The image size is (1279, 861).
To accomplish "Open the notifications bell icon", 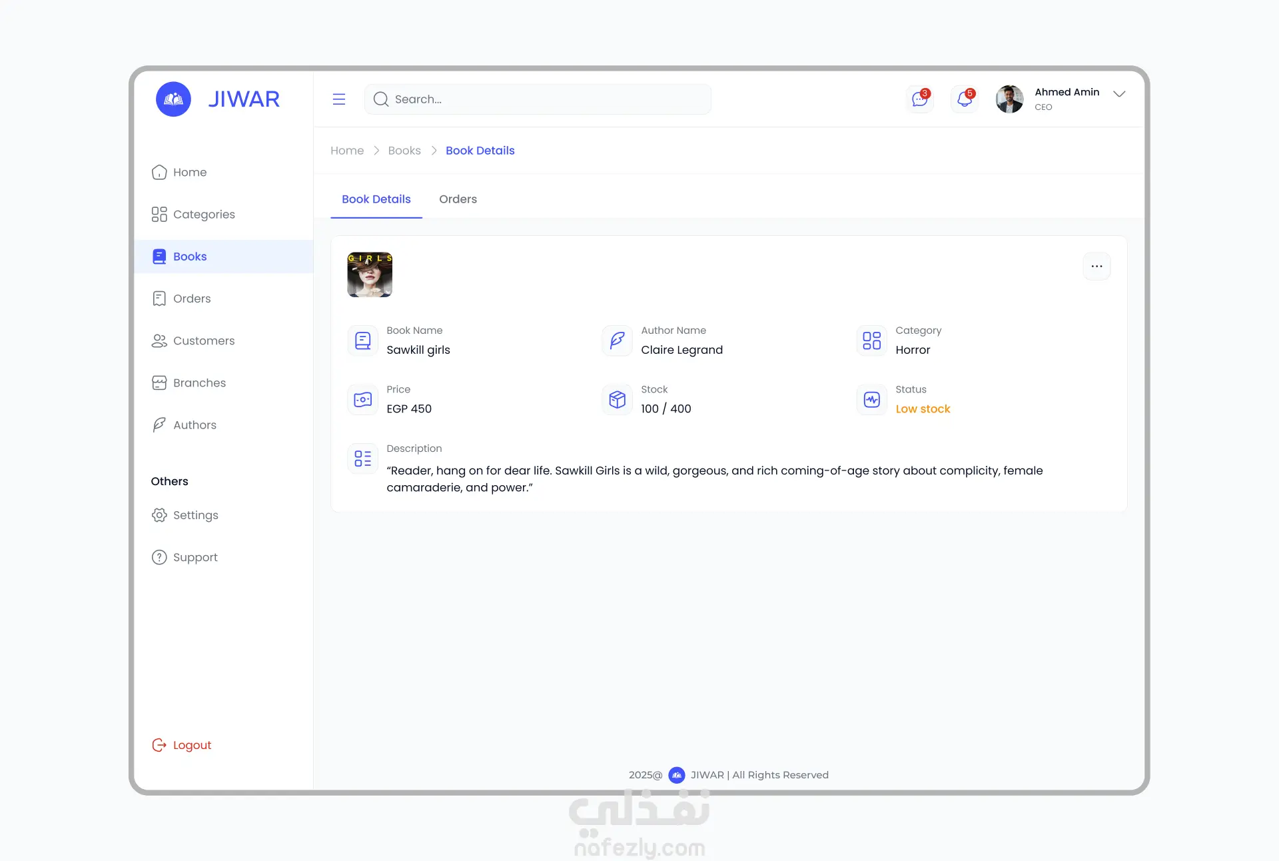I will (x=964, y=99).
